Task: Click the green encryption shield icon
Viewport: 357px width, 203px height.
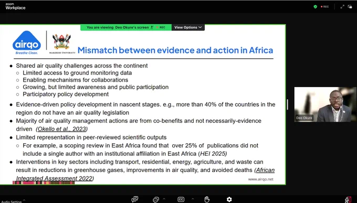Action: 316,7
